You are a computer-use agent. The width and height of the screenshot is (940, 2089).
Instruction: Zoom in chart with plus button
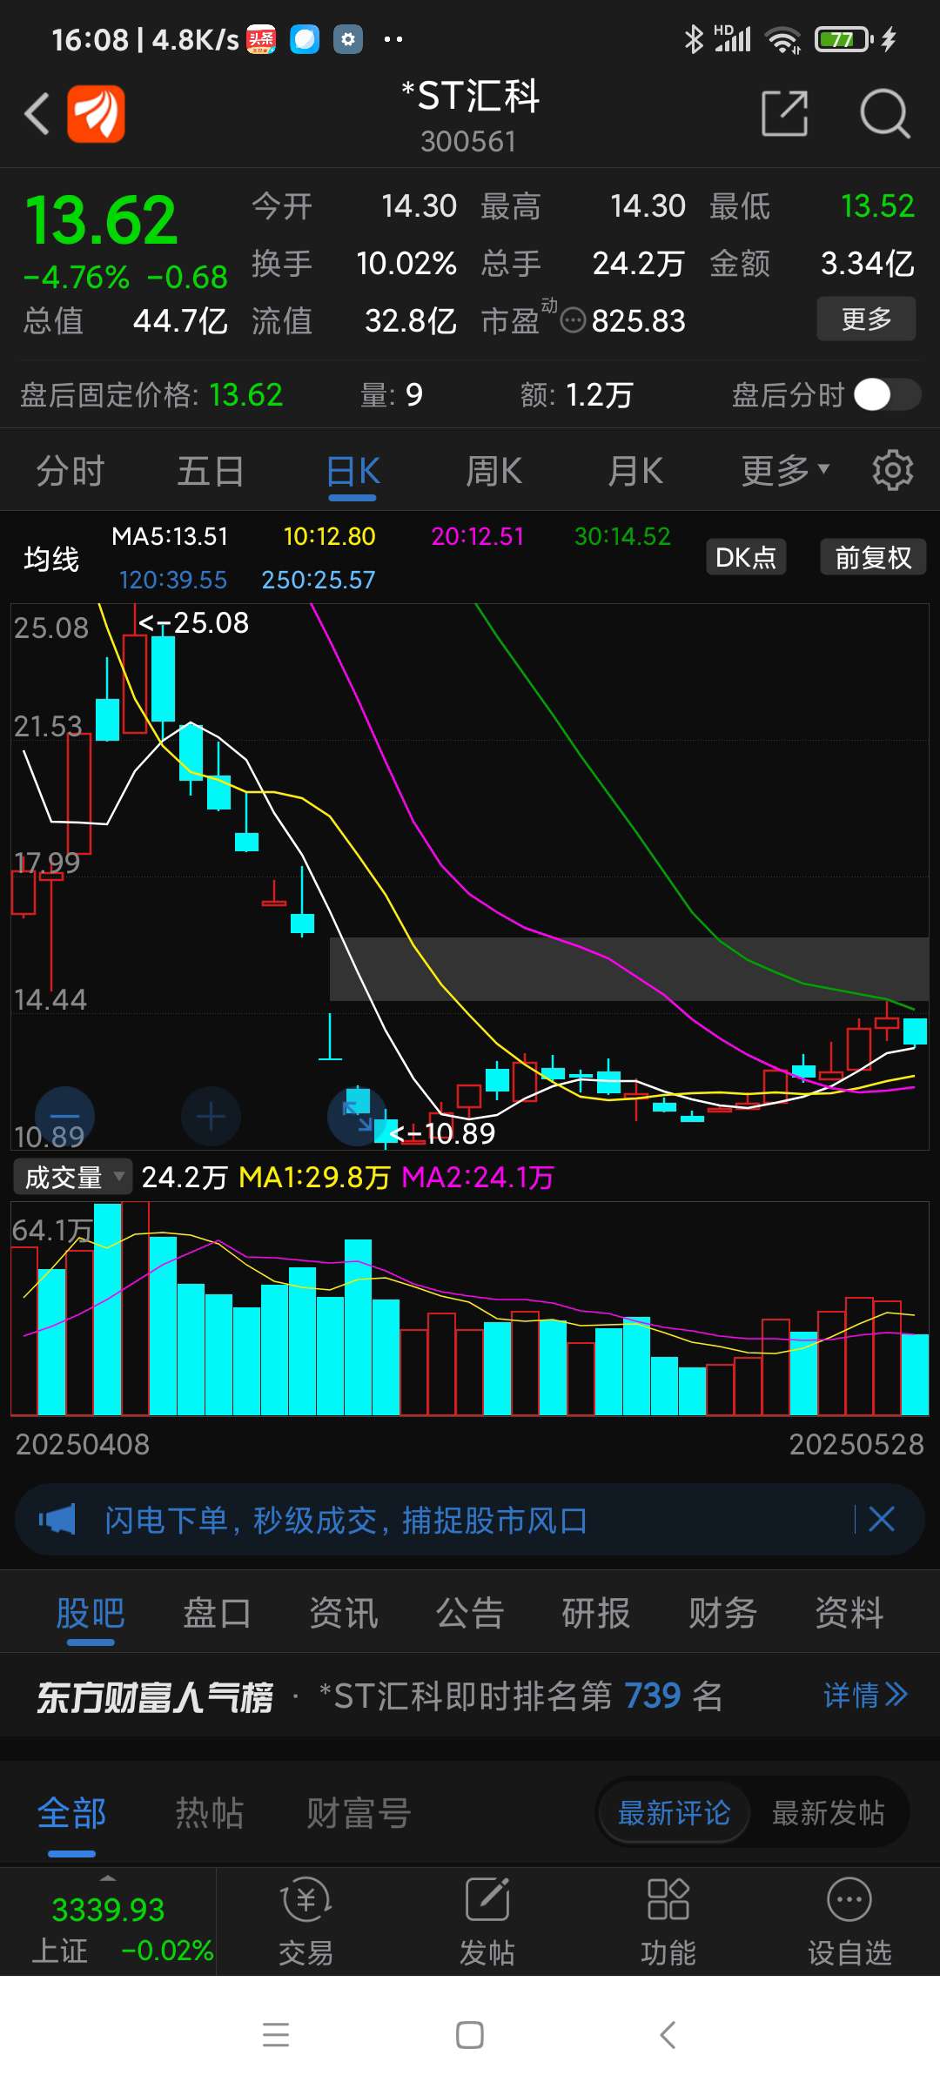click(211, 1116)
